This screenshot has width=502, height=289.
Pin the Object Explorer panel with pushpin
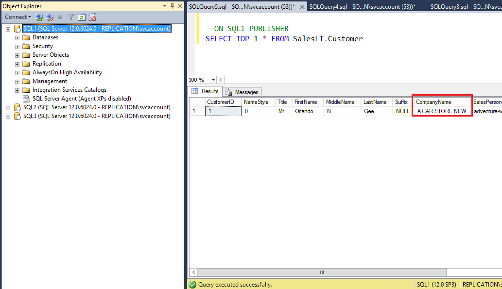pyautogui.click(x=172, y=6)
